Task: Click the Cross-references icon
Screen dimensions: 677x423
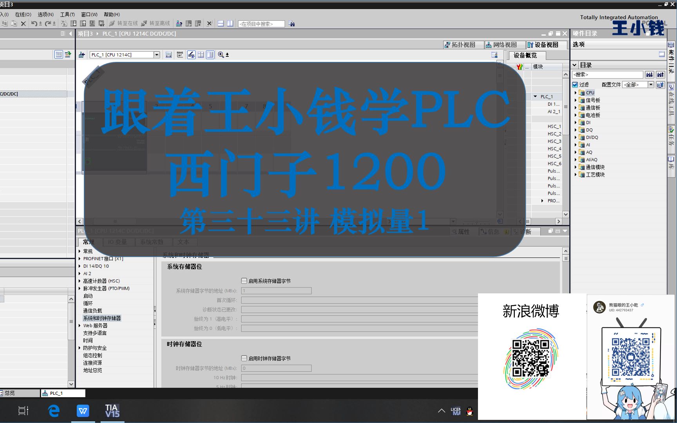Action: [209, 23]
